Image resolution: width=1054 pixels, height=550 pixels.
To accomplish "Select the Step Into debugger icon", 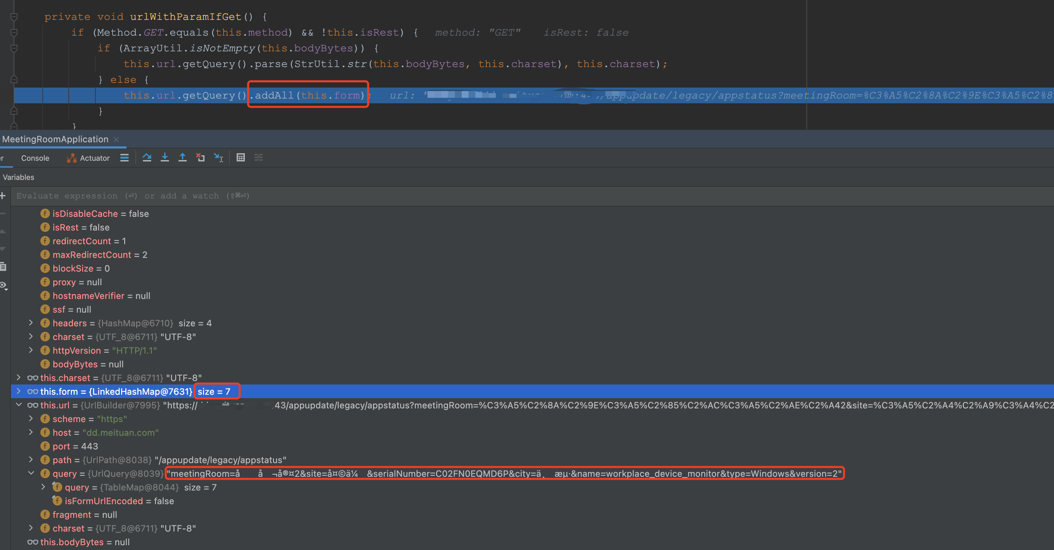I will (x=165, y=158).
